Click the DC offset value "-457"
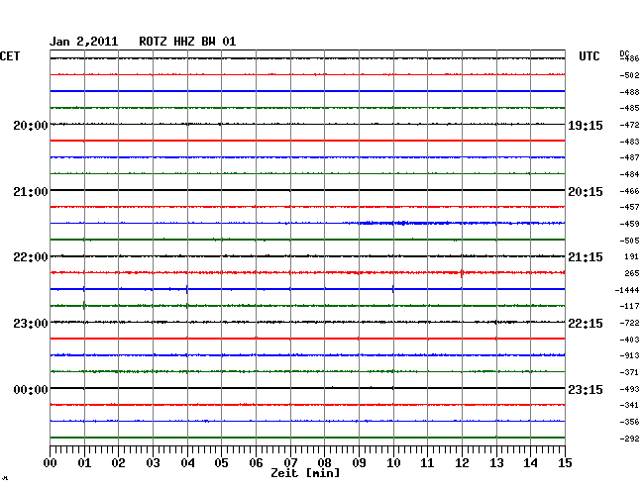Screen dimensions: 644x489 tap(629, 207)
